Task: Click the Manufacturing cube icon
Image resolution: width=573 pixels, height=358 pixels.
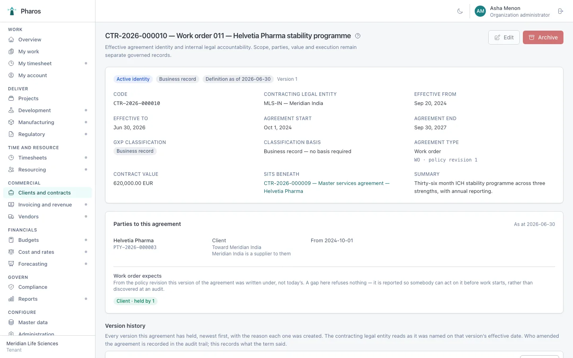Action: pyautogui.click(x=11, y=123)
